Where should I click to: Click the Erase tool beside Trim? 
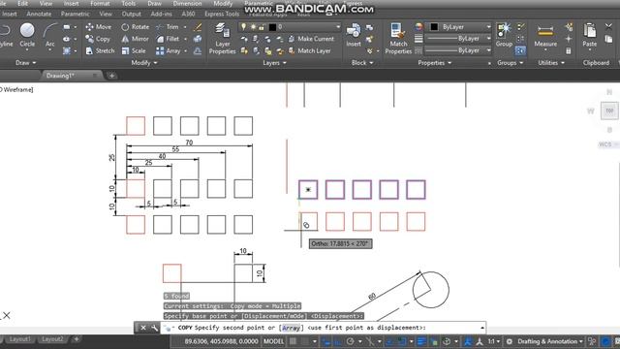click(x=198, y=27)
